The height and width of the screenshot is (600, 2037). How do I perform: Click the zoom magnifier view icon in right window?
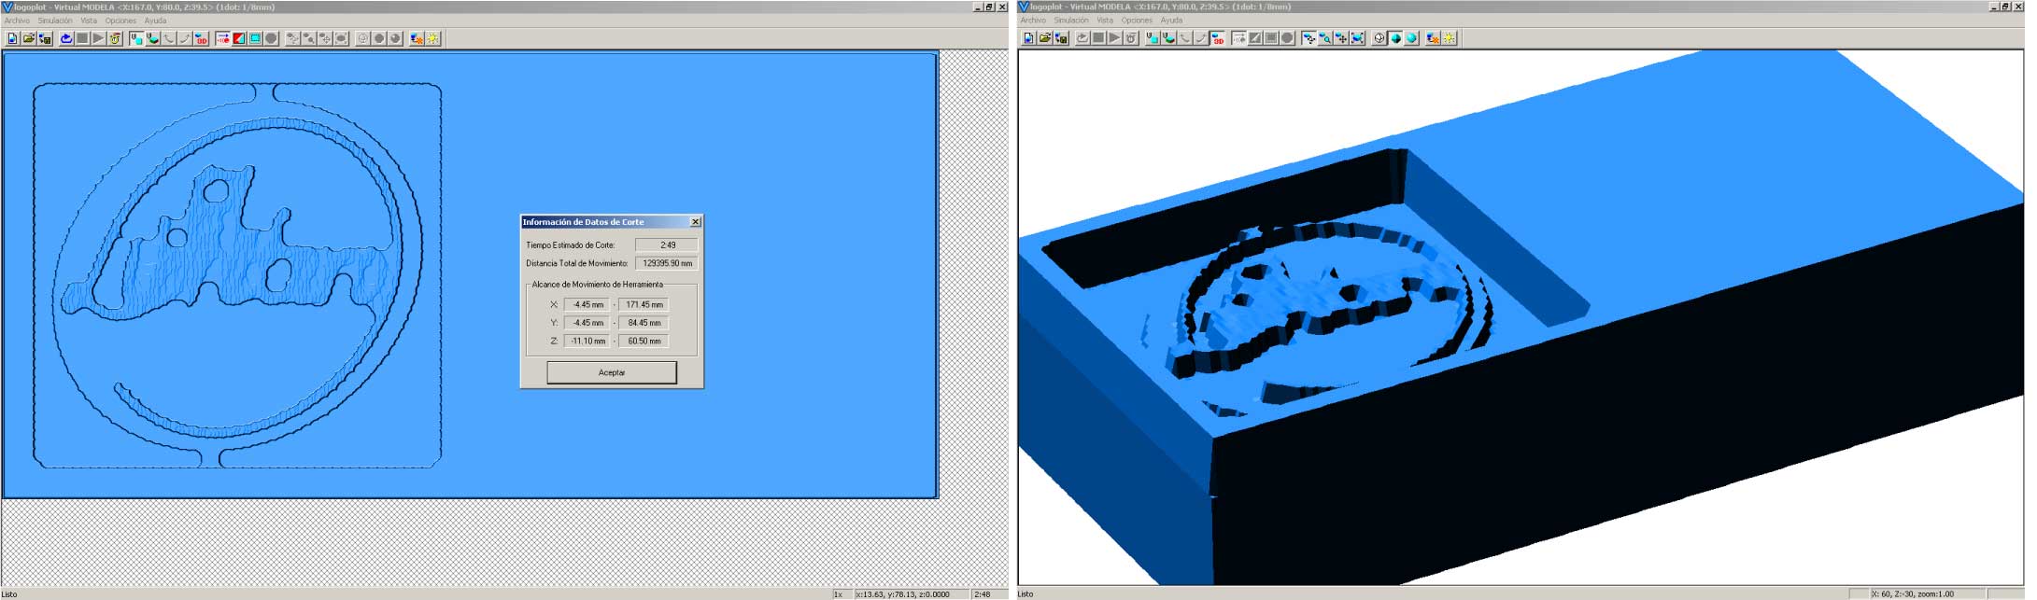click(1325, 38)
